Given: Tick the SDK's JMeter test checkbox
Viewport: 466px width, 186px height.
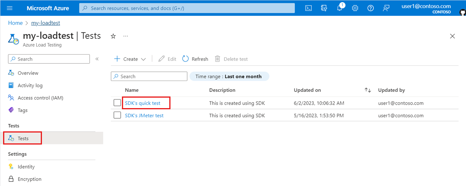Looking at the screenshot, I should tap(117, 115).
